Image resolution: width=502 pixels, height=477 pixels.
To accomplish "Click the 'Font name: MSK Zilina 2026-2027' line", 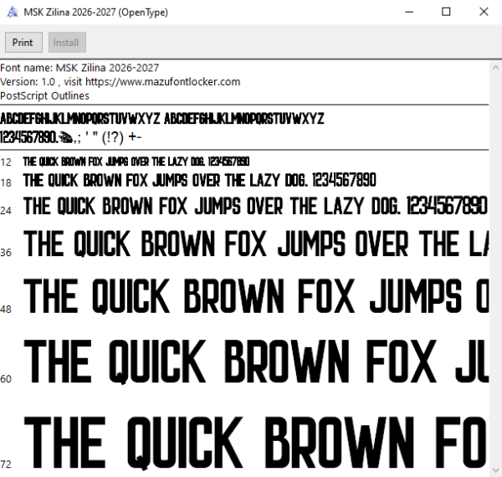I will coord(79,68).
